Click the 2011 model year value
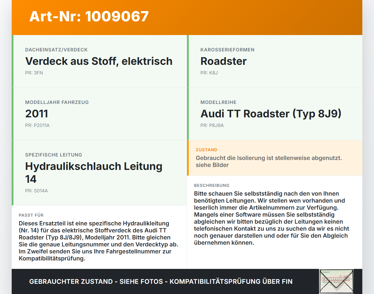 click(x=37, y=114)
